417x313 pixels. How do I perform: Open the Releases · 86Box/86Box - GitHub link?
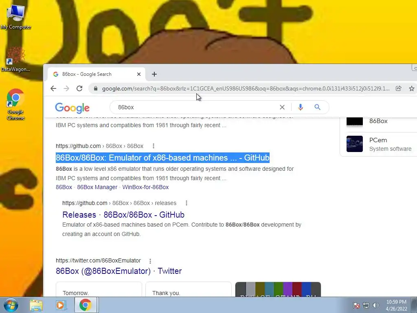tap(123, 215)
